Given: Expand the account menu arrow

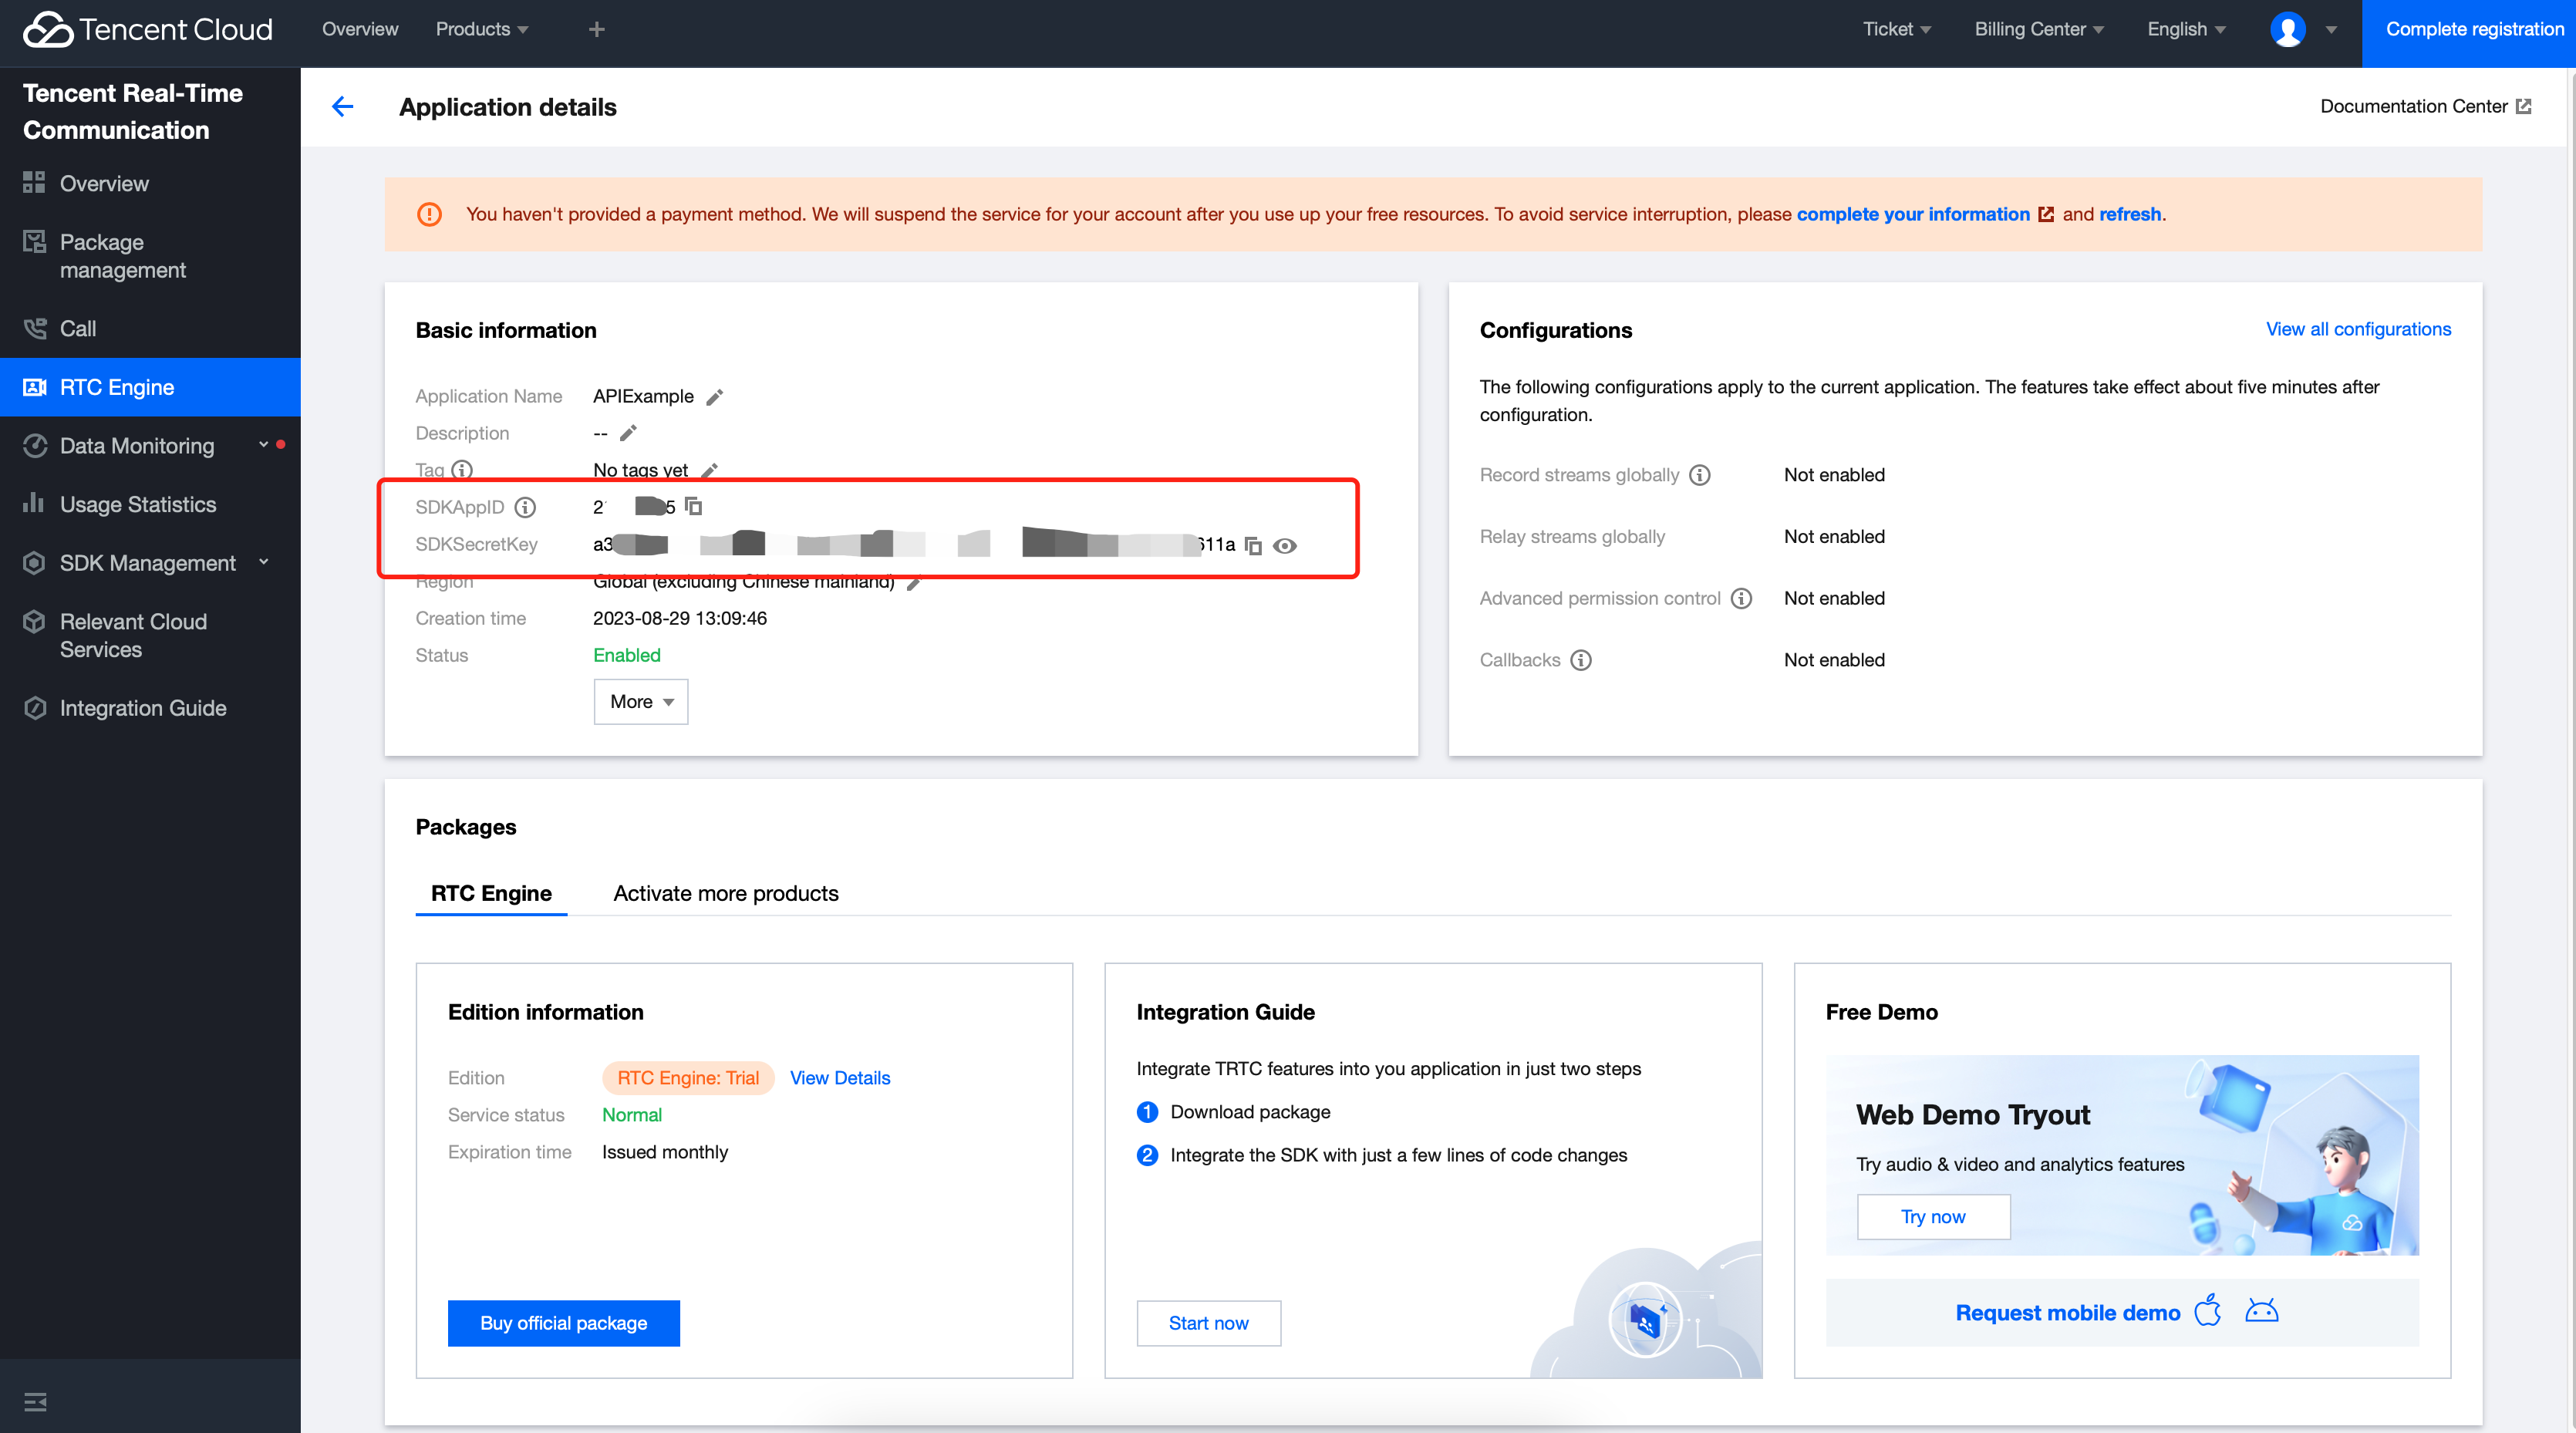Looking at the screenshot, I should coord(2331,30).
